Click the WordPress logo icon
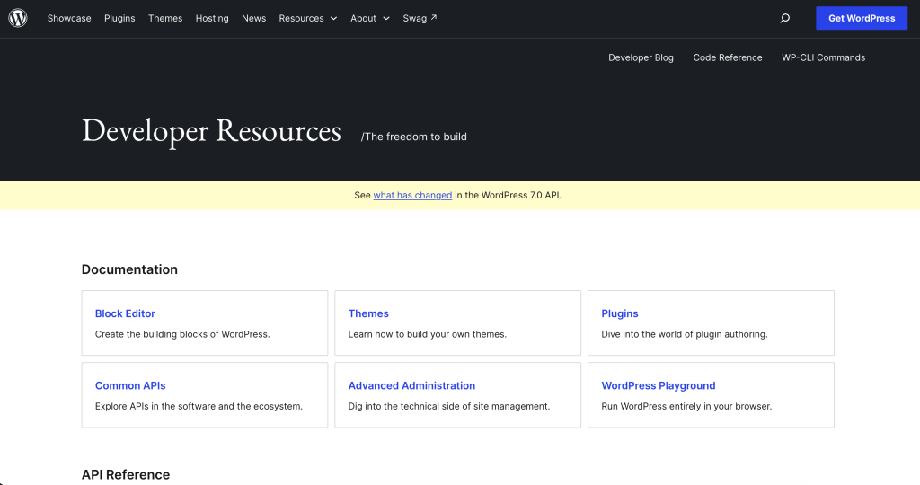920x485 pixels. tap(18, 18)
